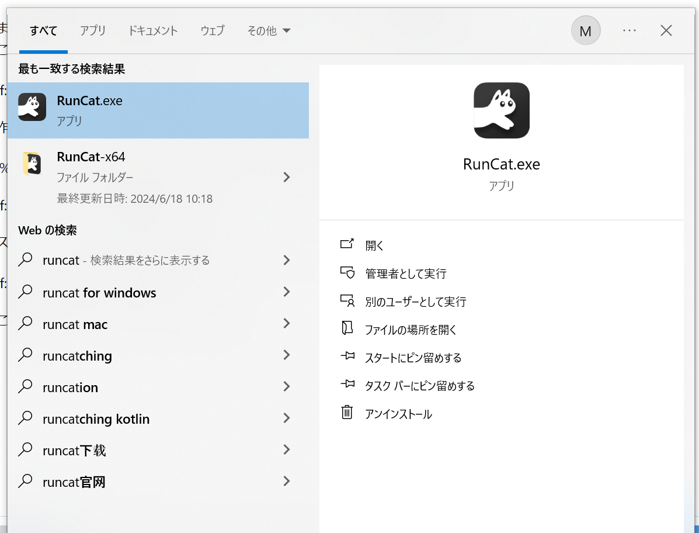The height and width of the screenshot is (533, 699).
Task: Choose タスク バーにピン留めする
Action: (x=420, y=386)
